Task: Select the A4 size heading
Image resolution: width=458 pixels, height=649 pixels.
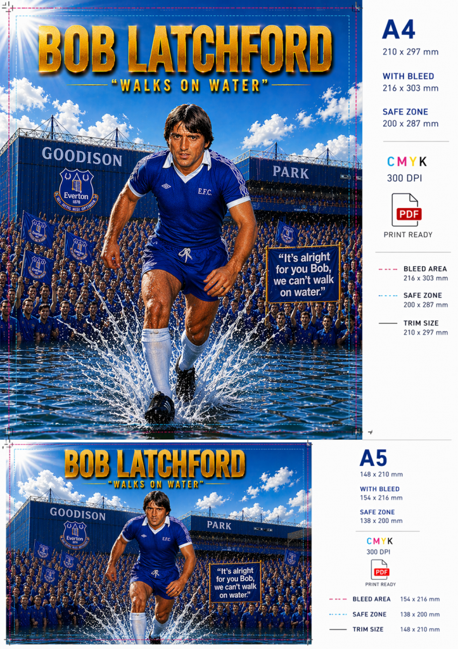Action: (398, 30)
